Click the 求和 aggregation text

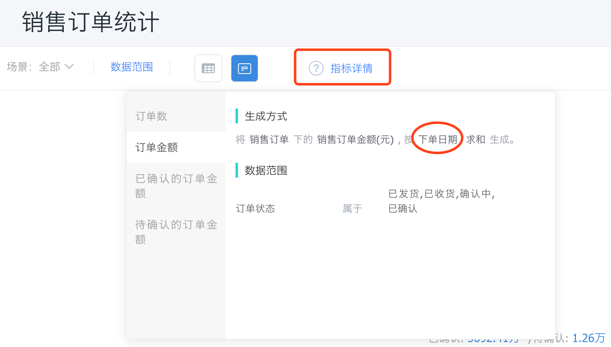point(476,140)
